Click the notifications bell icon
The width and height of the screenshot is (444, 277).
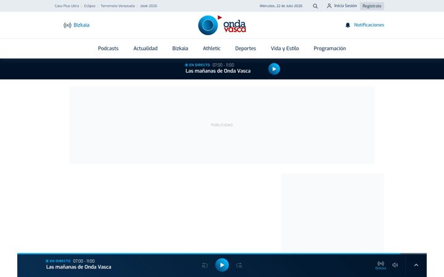tap(348, 25)
